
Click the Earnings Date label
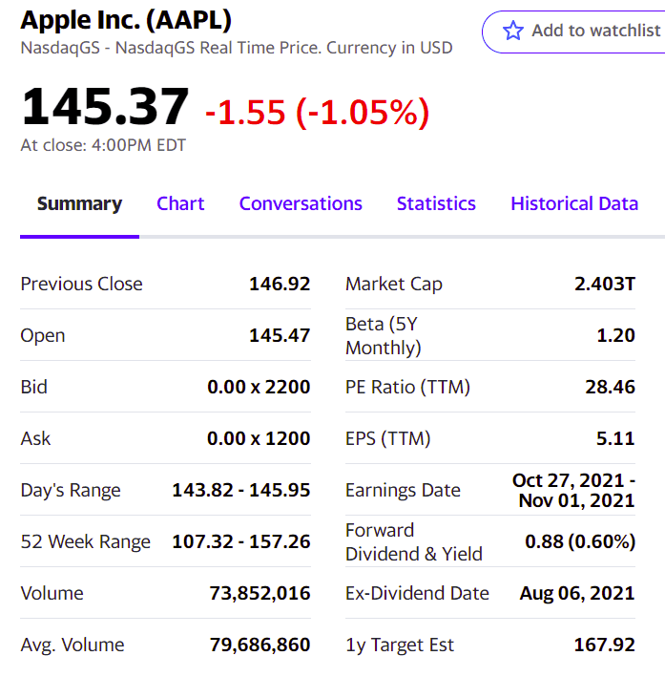click(x=403, y=491)
